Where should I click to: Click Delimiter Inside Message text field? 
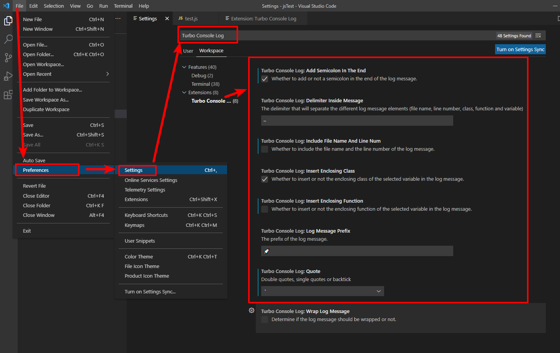point(357,121)
